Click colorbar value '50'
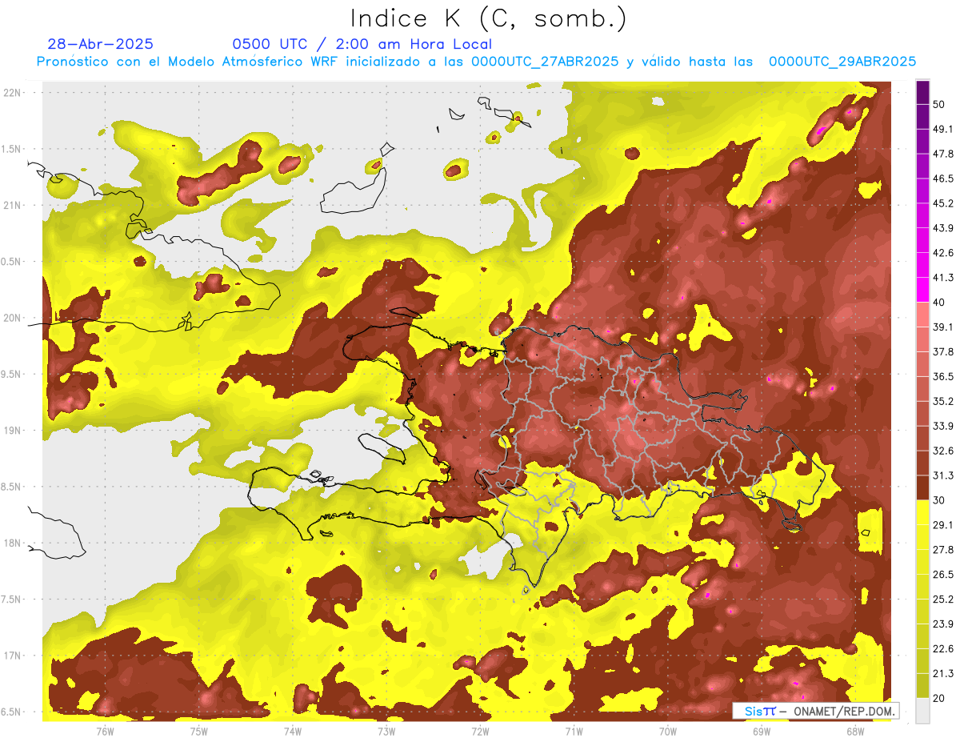 (940, 105)
